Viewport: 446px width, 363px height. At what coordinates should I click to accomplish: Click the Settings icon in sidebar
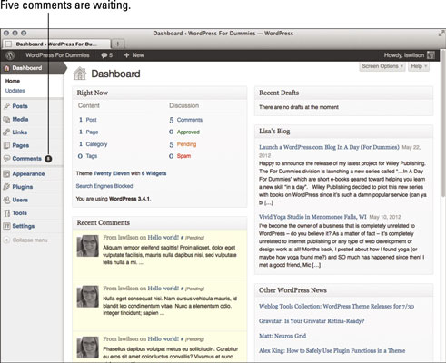pyautogui.click(x=6, y=226)
